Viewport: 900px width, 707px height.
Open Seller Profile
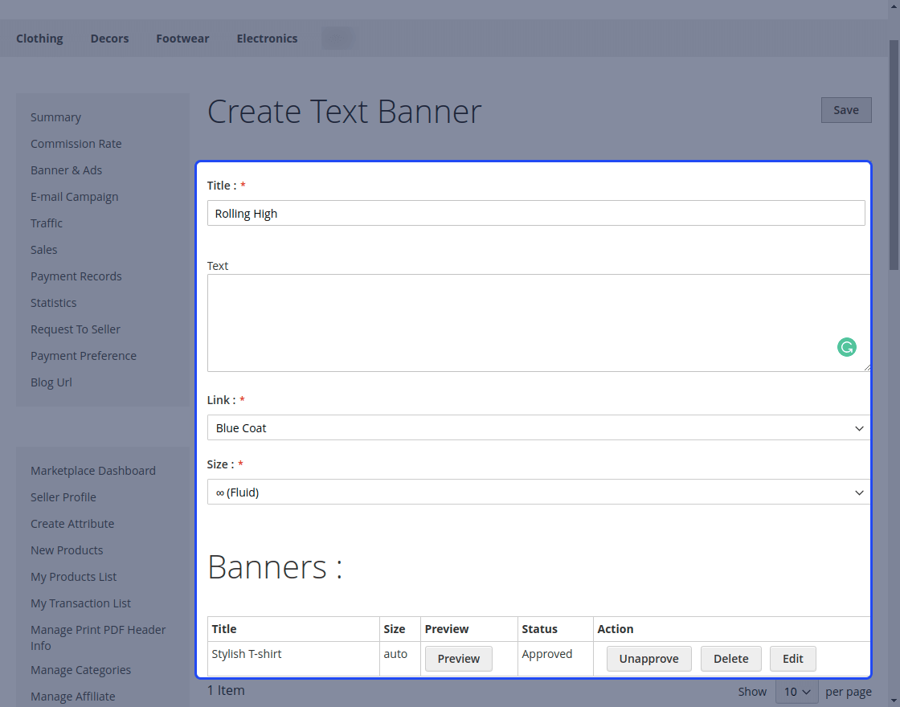coord(63,497)
